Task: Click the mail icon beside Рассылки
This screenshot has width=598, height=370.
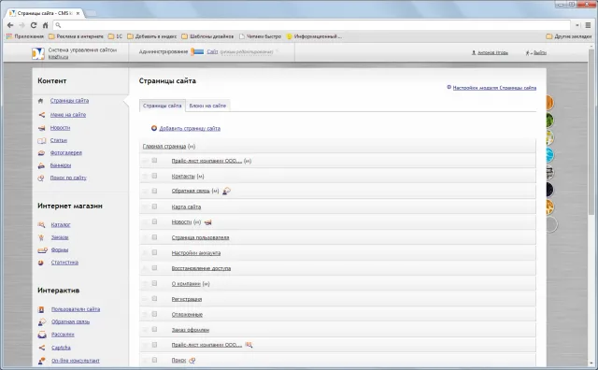Action: (x=42, y=334)
